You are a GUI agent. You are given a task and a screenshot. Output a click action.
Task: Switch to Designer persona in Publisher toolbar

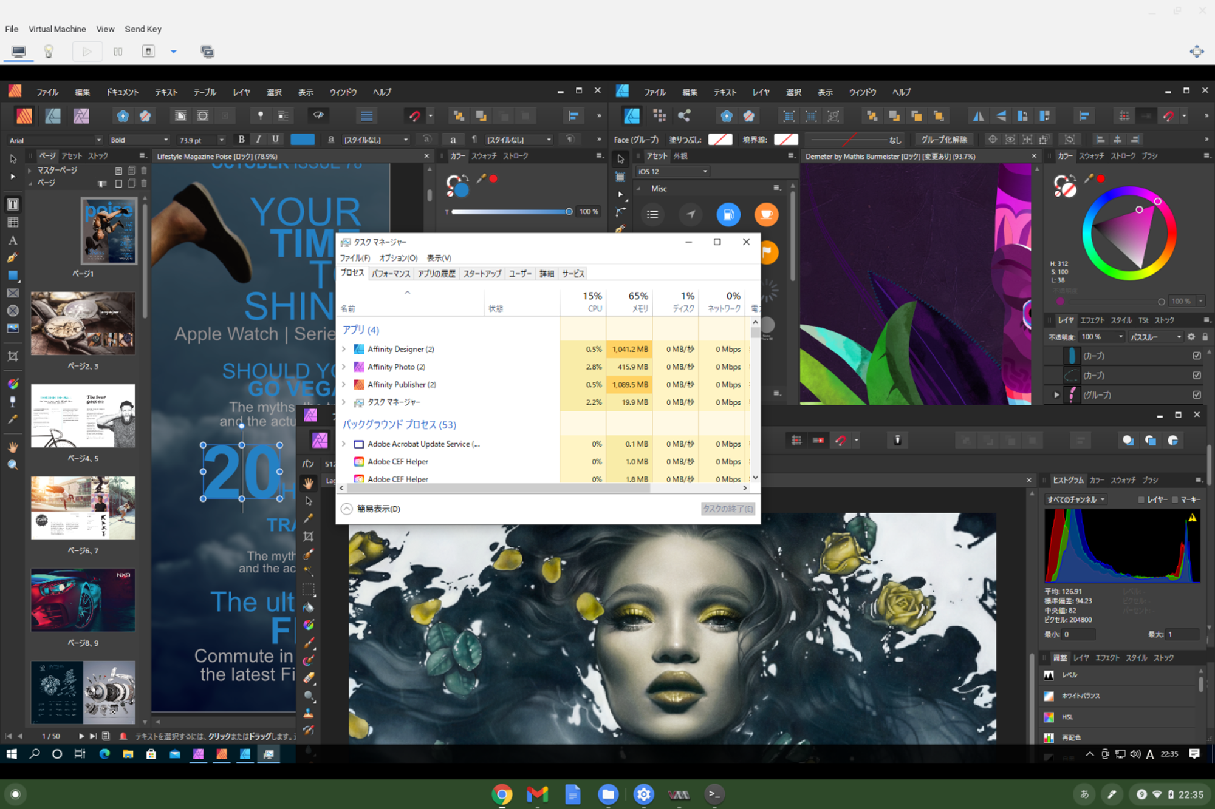pyautogui.click(x=53, y=116)
